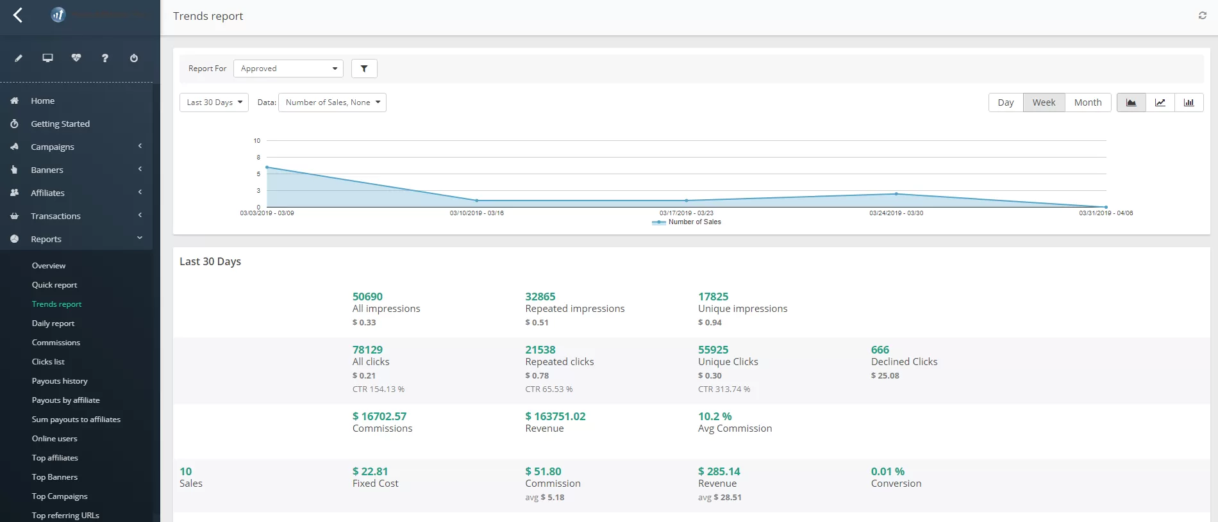Click the power logout icon

tap(134, 58)
